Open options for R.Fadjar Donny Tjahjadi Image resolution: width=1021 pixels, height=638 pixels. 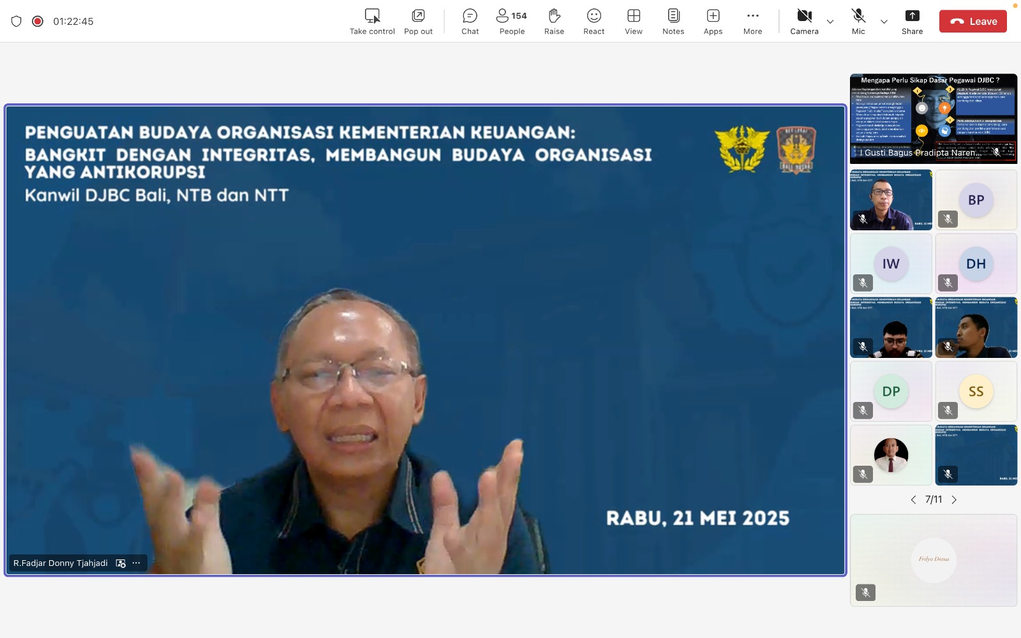pos(136,563)
